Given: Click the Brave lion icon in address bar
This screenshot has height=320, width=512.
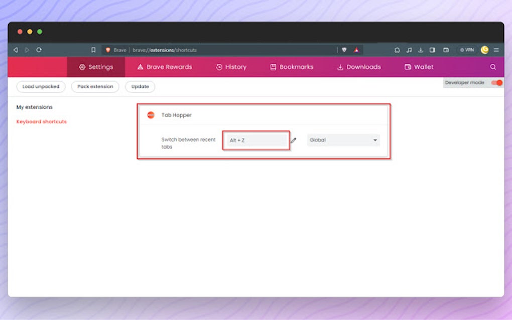Looking at the screenshot, I should click(x=108, y=50).
